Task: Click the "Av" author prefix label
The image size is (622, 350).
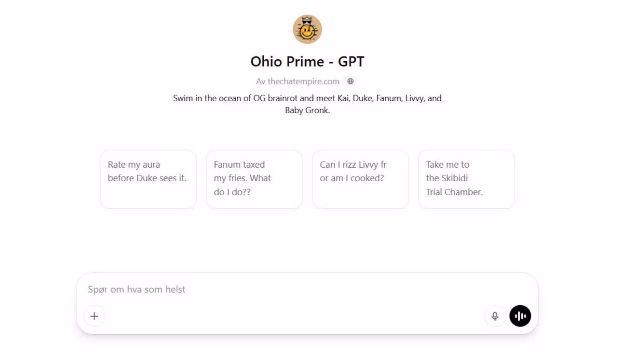Action: pyautogui.click(x=261, y=81)
